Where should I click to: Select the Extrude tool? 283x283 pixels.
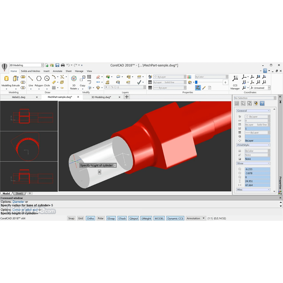tap(16, 81)
